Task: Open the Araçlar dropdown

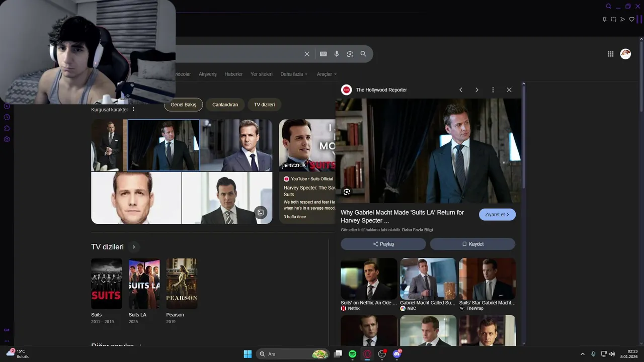Action: (x=327, y=74)
